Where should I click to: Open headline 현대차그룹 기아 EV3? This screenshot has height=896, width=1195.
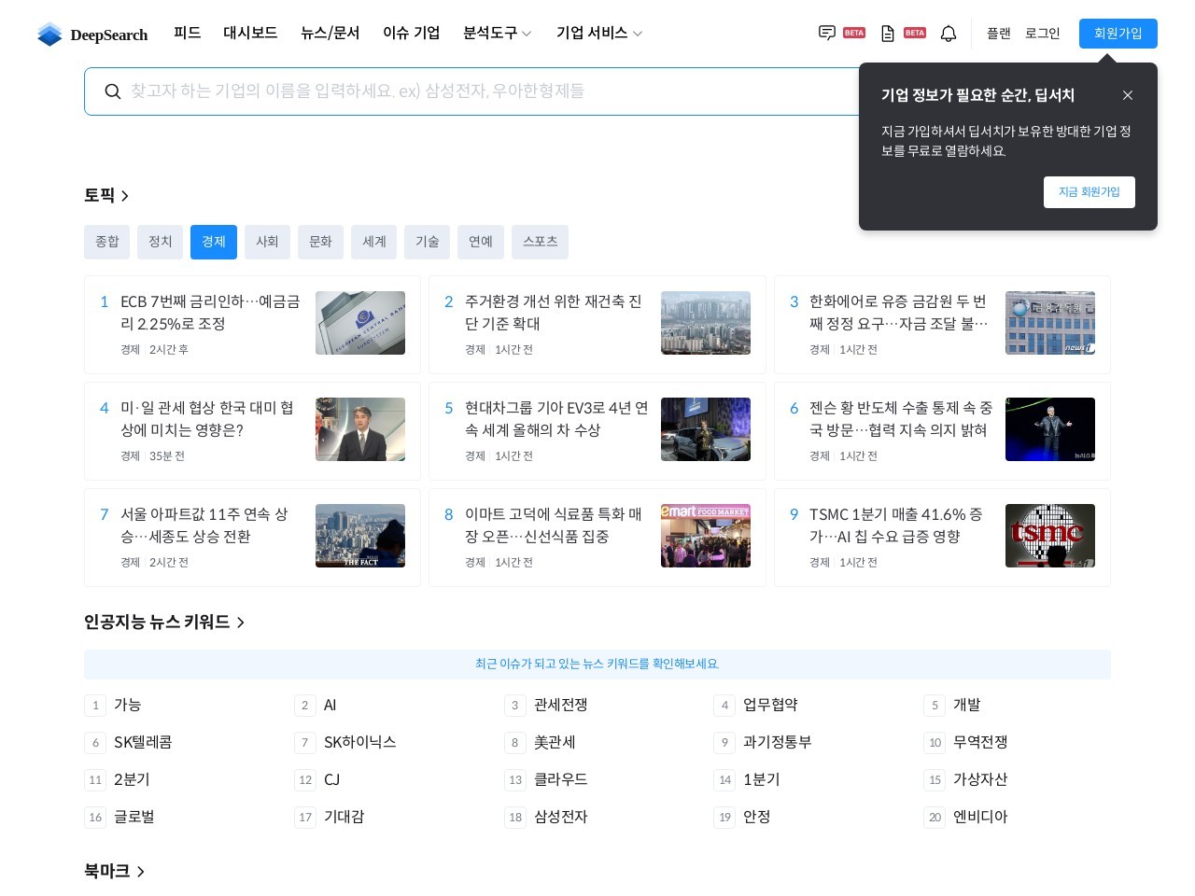(556, 419)
